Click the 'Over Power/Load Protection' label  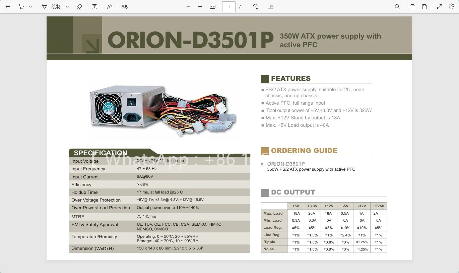(x=101, y=208)
